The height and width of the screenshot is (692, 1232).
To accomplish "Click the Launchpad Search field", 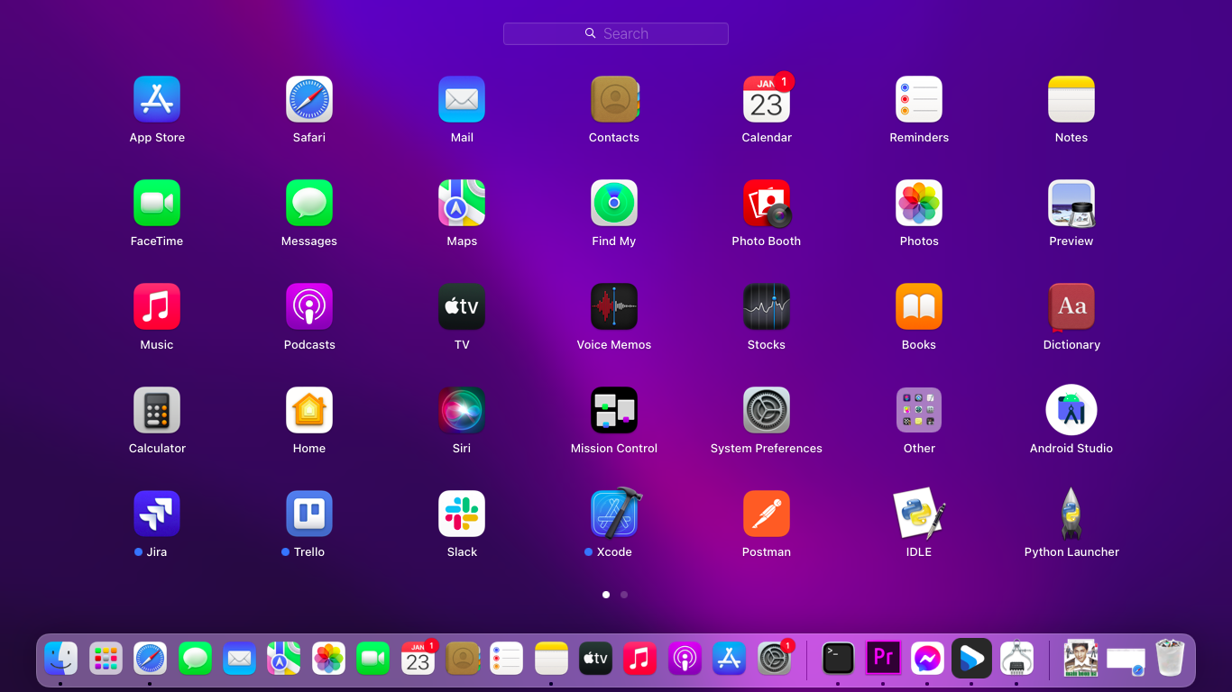I will coord(616,33).
